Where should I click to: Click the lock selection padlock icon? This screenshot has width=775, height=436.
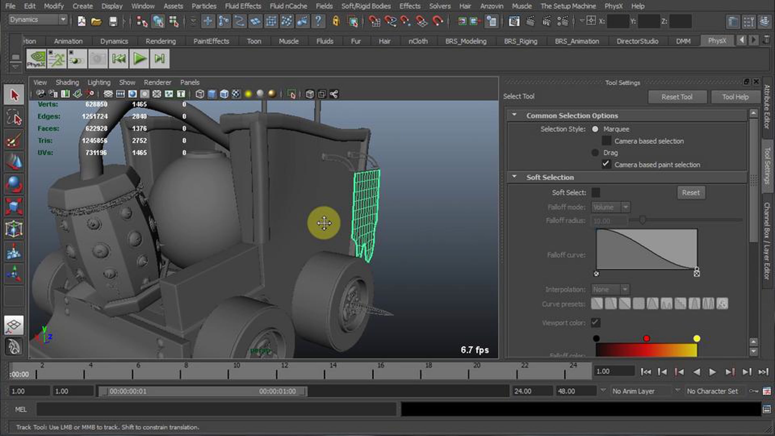coord(336,21)
